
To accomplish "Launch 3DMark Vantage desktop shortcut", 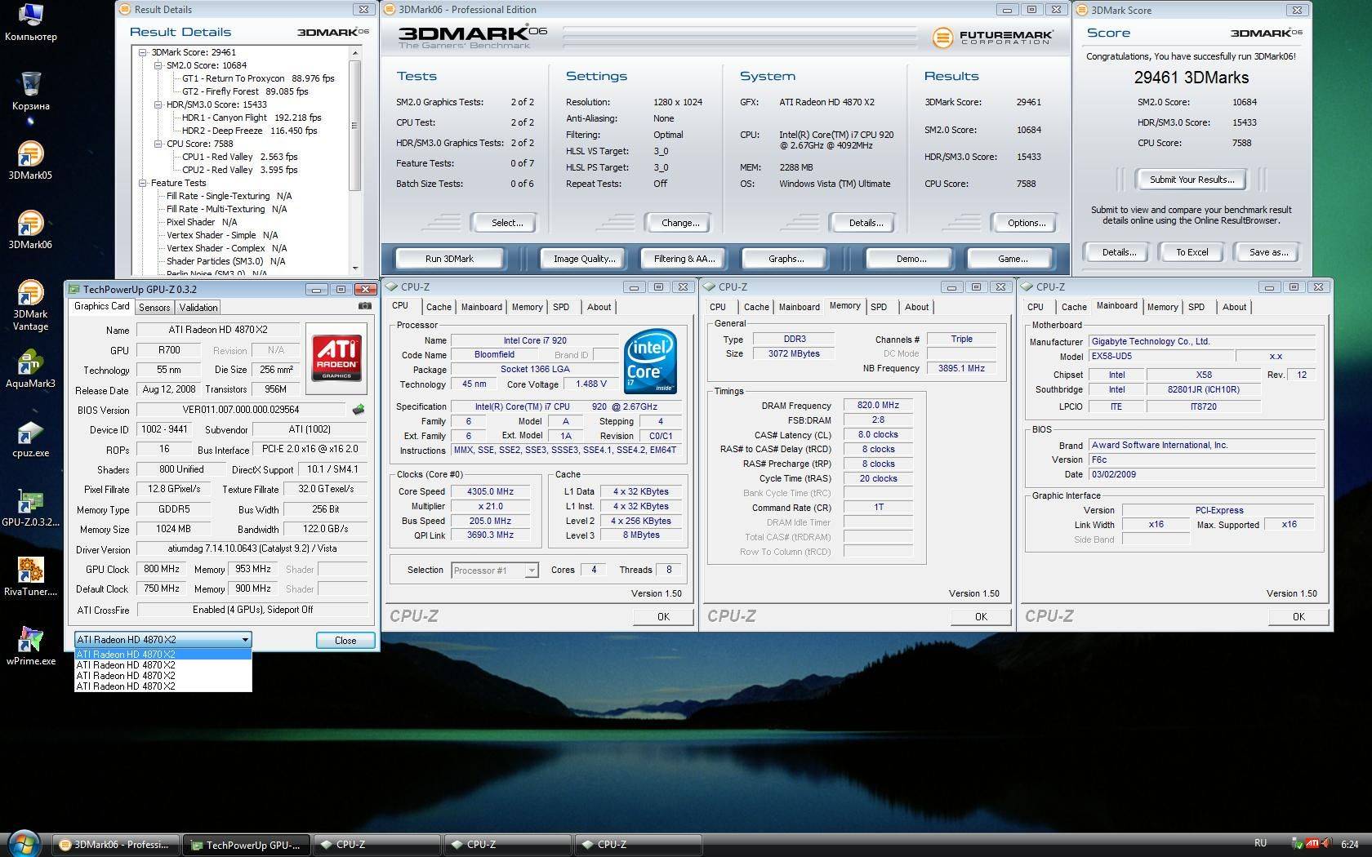I will coord(30,305).
